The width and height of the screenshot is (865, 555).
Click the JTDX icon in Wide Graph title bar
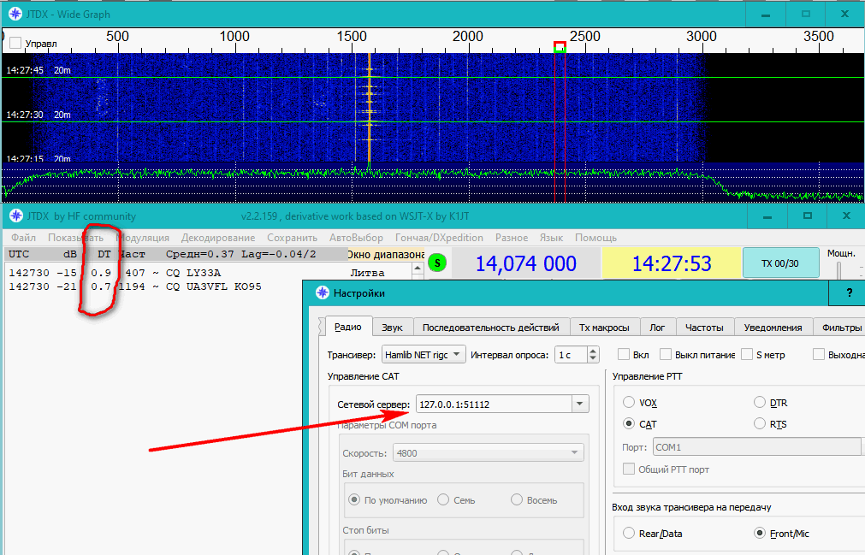pos(15,15)
